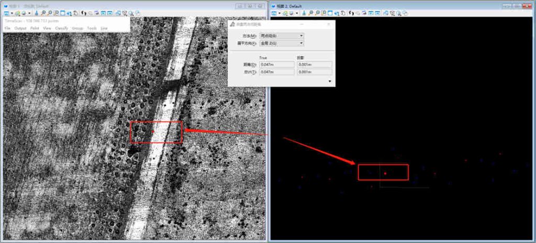
Task: Minimize the measure distance dialog
Action: tap(302, 24)
